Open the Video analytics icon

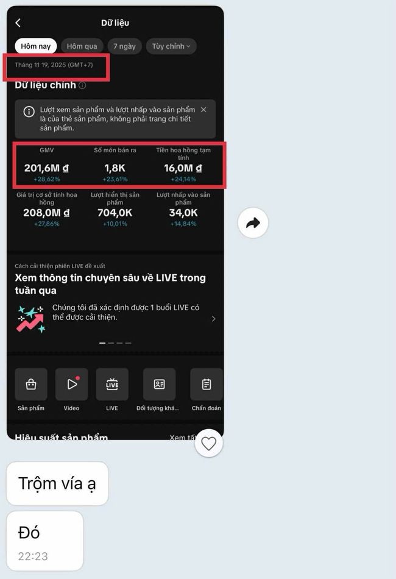72,385
